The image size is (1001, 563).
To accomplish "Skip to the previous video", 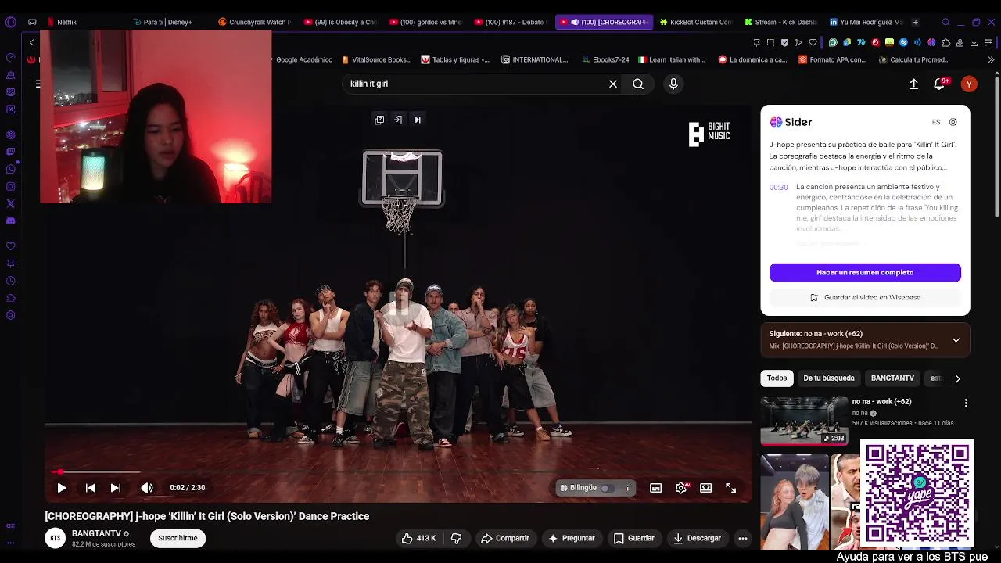I will click(x=91, y=487).
